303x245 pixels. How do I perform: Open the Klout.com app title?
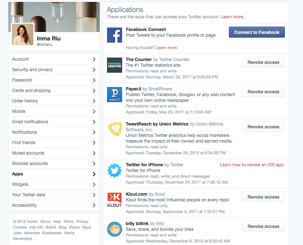tap(137, 194)
